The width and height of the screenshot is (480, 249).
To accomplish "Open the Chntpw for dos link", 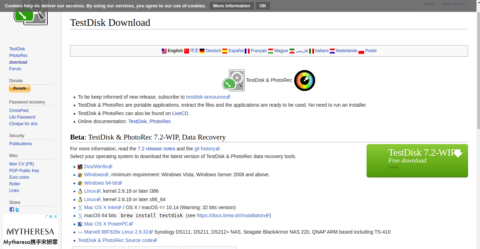I will point(23,124).
